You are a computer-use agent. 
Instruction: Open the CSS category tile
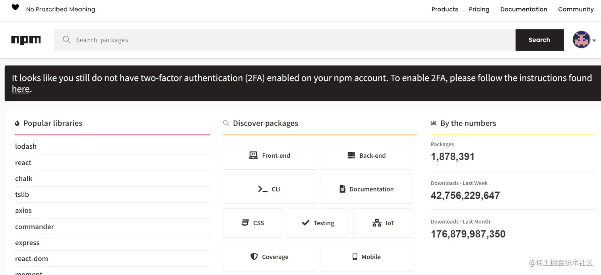(x=253, y=223)
